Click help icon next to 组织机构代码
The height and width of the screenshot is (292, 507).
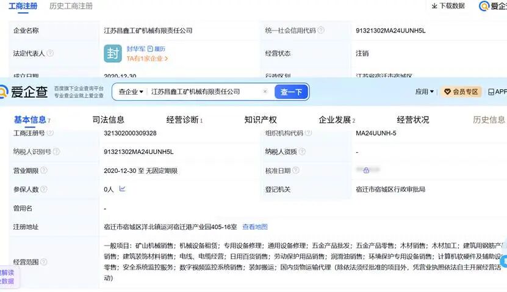tap(309, 133)
